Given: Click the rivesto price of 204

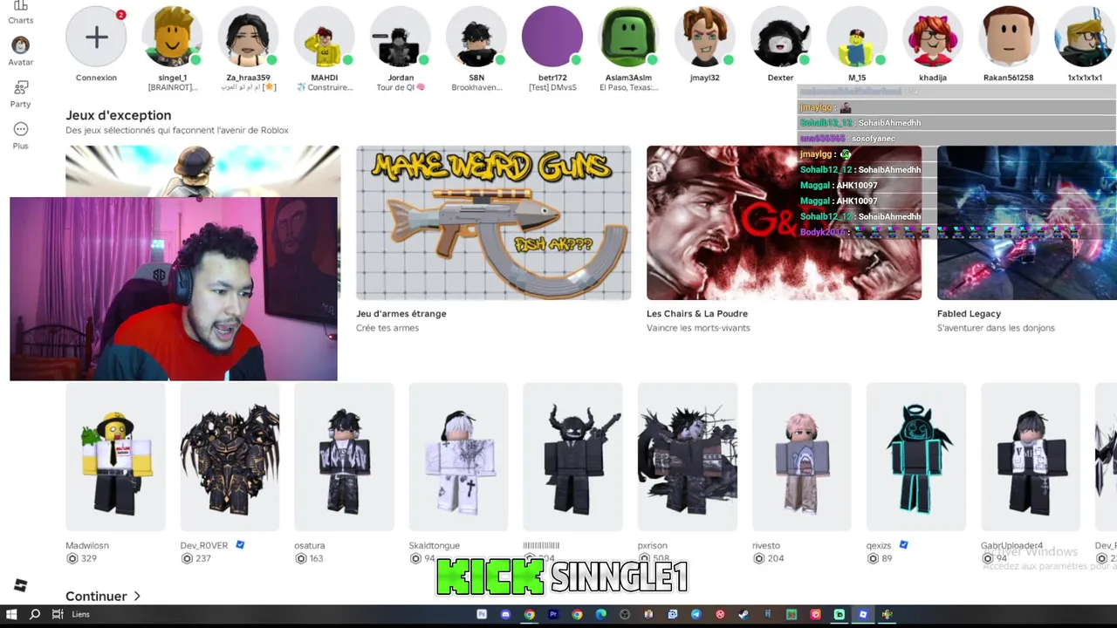Looking at the screenshot, I should (x=768, y=558).
